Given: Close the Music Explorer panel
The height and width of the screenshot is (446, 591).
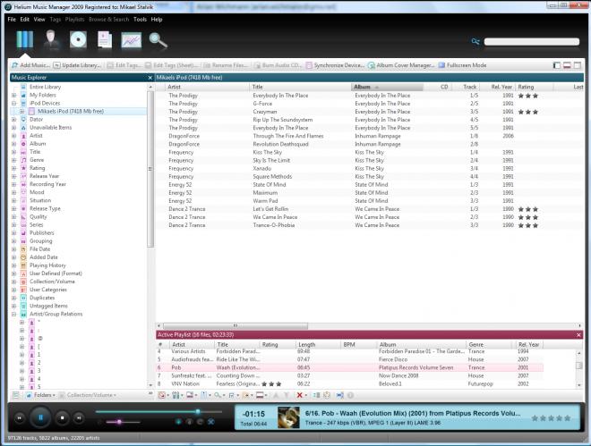Looking at the screenshot, I should [x=150, y=78].
